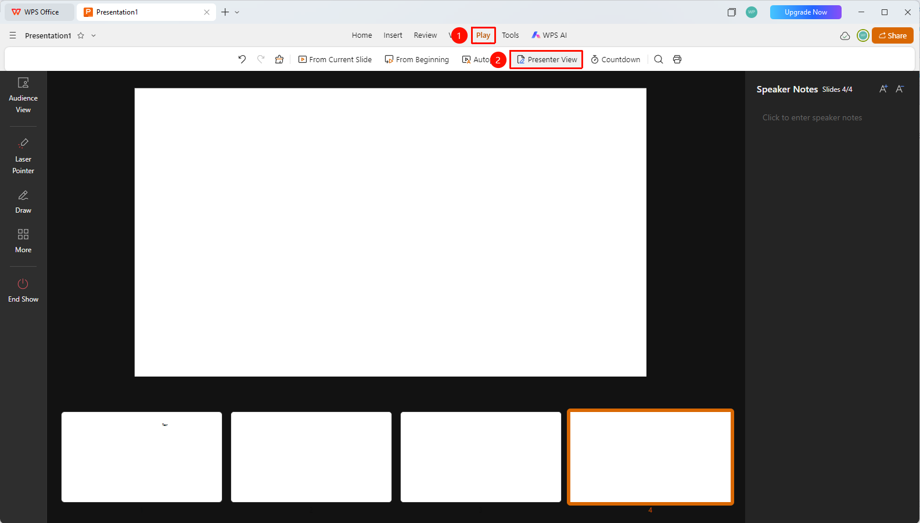
Task: Switch to Audience View in the sidebar
Action: (23, 96)
